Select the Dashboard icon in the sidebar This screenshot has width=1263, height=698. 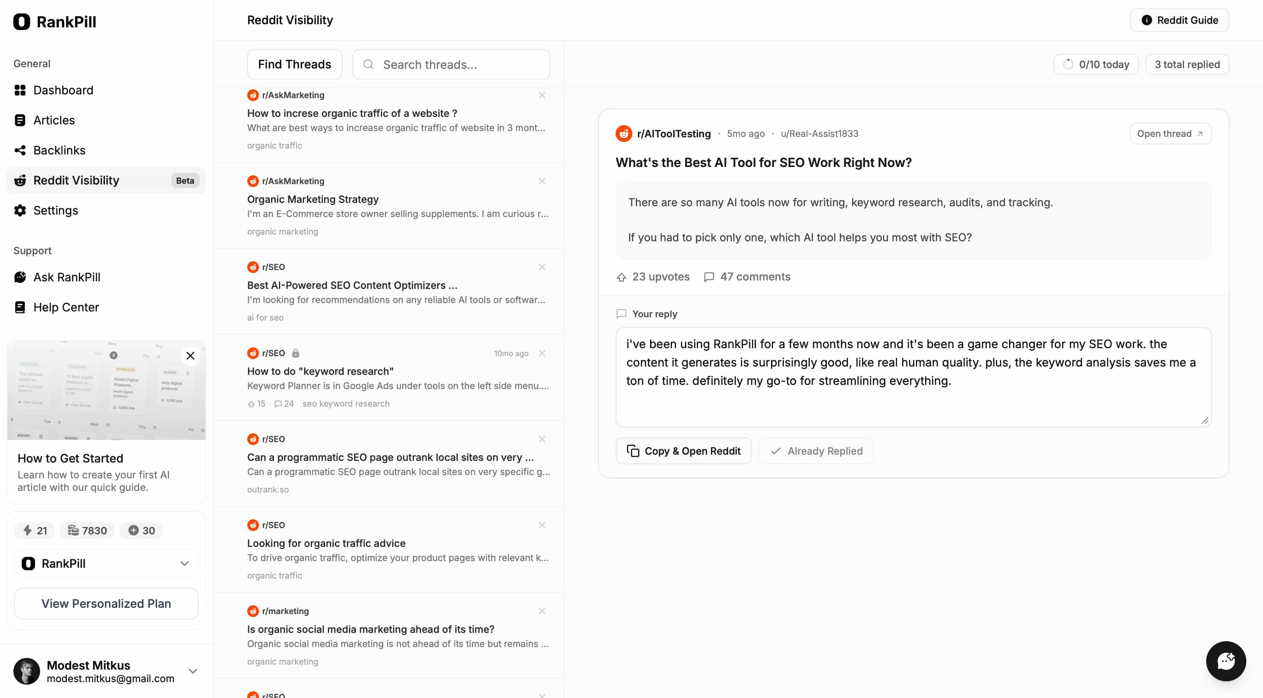tap(20, 90)
